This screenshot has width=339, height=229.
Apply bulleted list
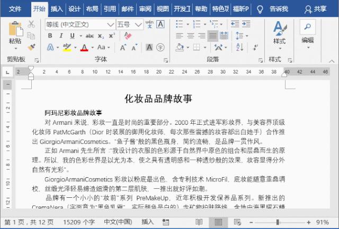179,24
